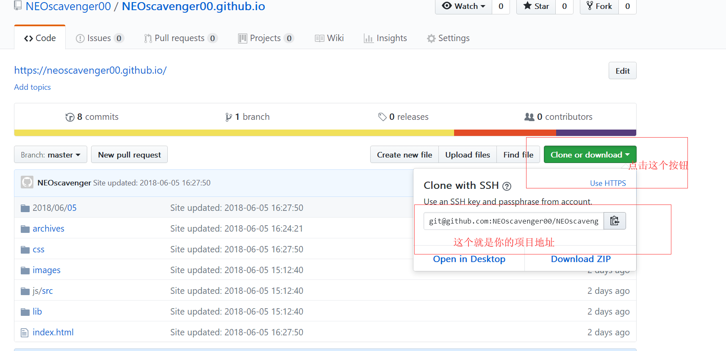Image resolution: width=726 pixels, height=351 pixels.
Task: Click Find file button
Action: point(518,155)
